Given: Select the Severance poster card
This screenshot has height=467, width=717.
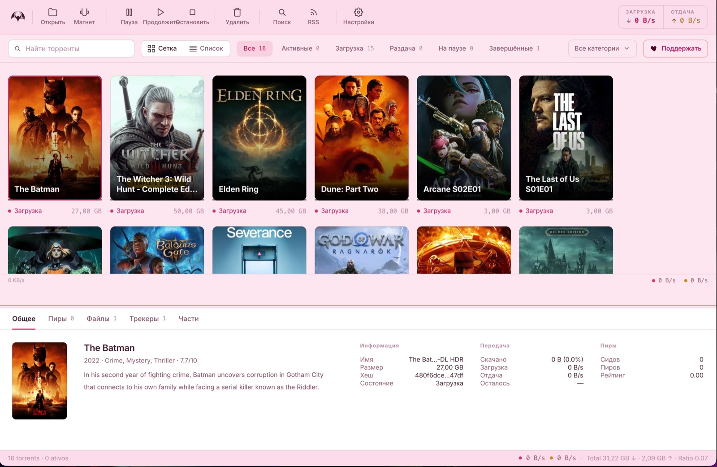Looking at the screenshot, I should (x=259, y=250).
